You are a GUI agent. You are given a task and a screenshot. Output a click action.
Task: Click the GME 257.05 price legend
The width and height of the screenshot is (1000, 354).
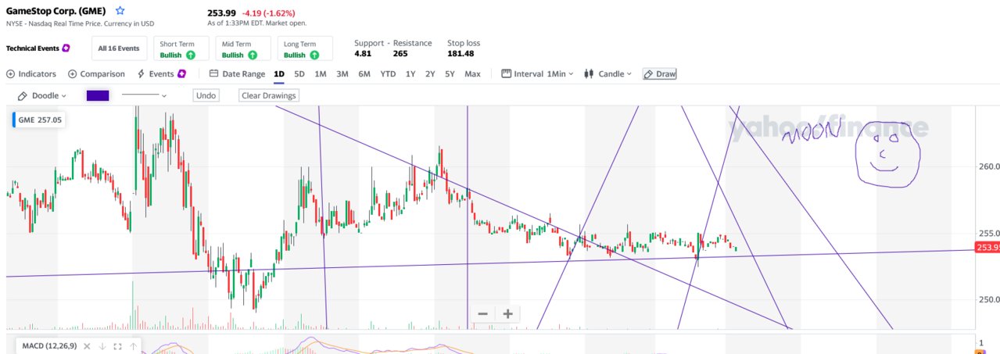[38, 120]
